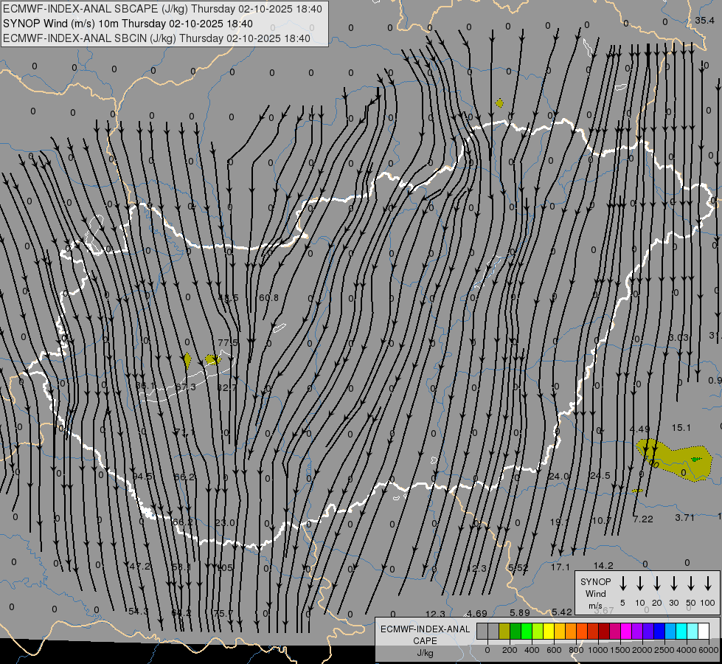Image resolution: width=722 pixels, height=664 pixels.
Task: Select the 100 m/s wind arrow symbol
Action: [x=708, y=584]
